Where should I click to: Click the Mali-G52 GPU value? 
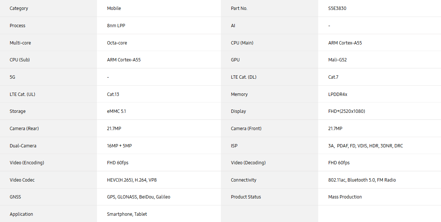point(337,60)
